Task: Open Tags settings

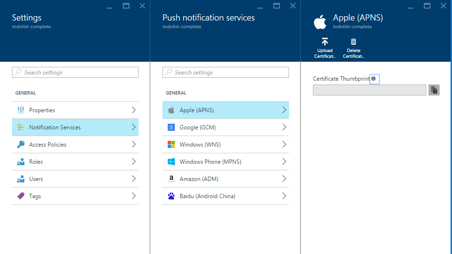Action: point(75,196)
